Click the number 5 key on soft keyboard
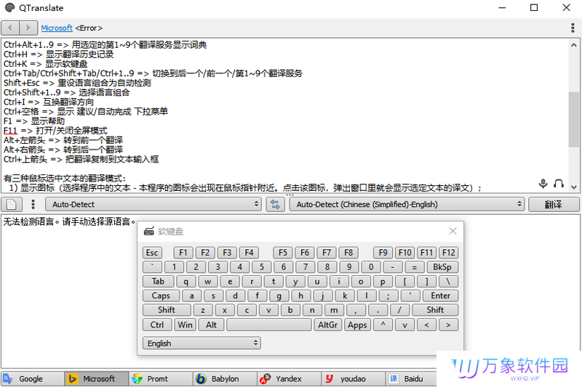The height and width of the screenshot is (387, 582). tap(262, 267)
